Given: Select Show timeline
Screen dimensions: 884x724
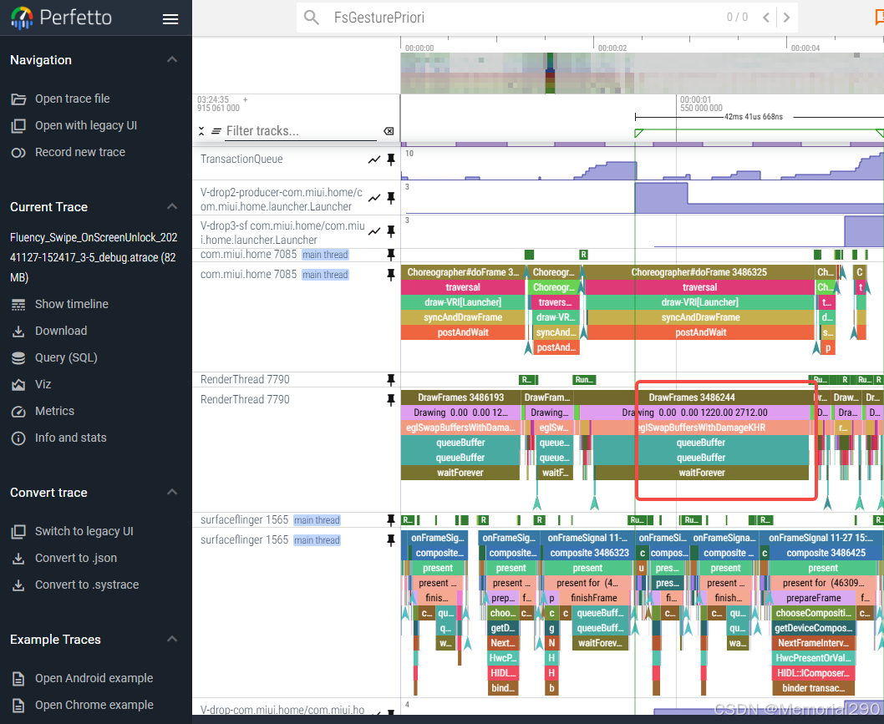Looking at the screenshot, I should [x=72, y=304].
